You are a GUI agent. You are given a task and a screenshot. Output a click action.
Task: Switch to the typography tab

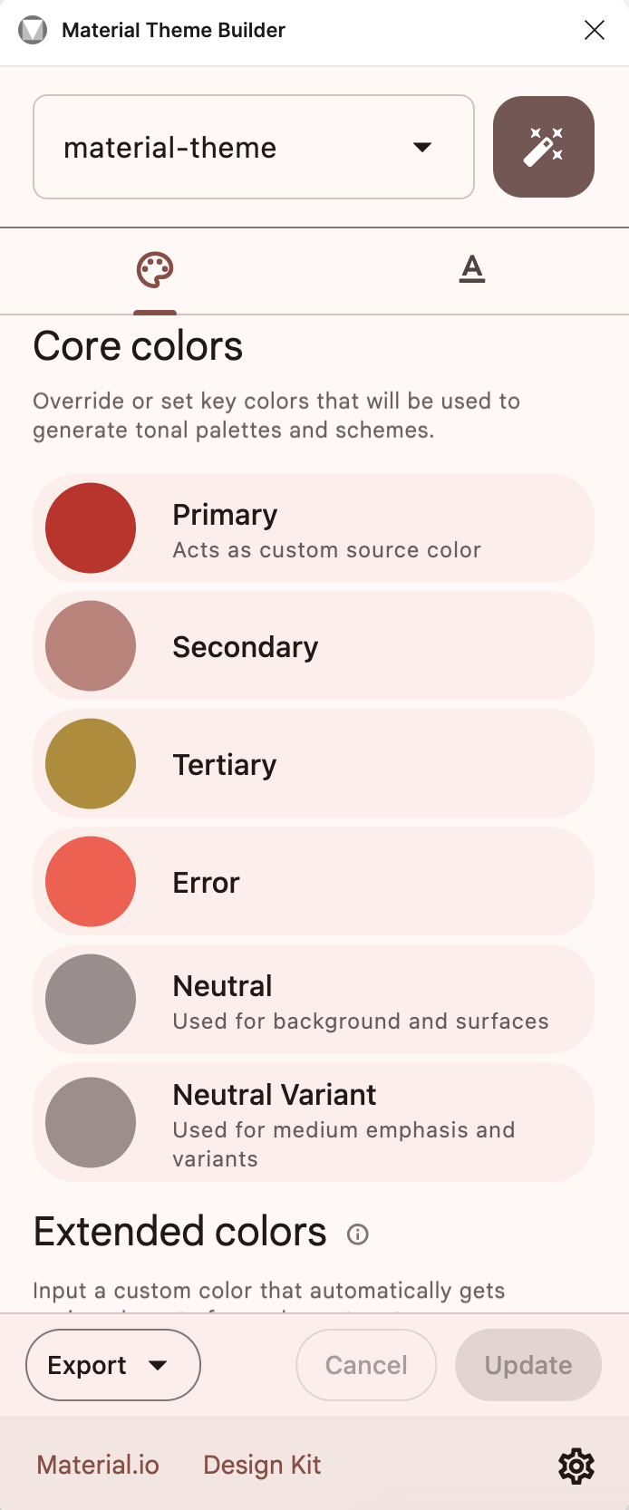point(471,269)
